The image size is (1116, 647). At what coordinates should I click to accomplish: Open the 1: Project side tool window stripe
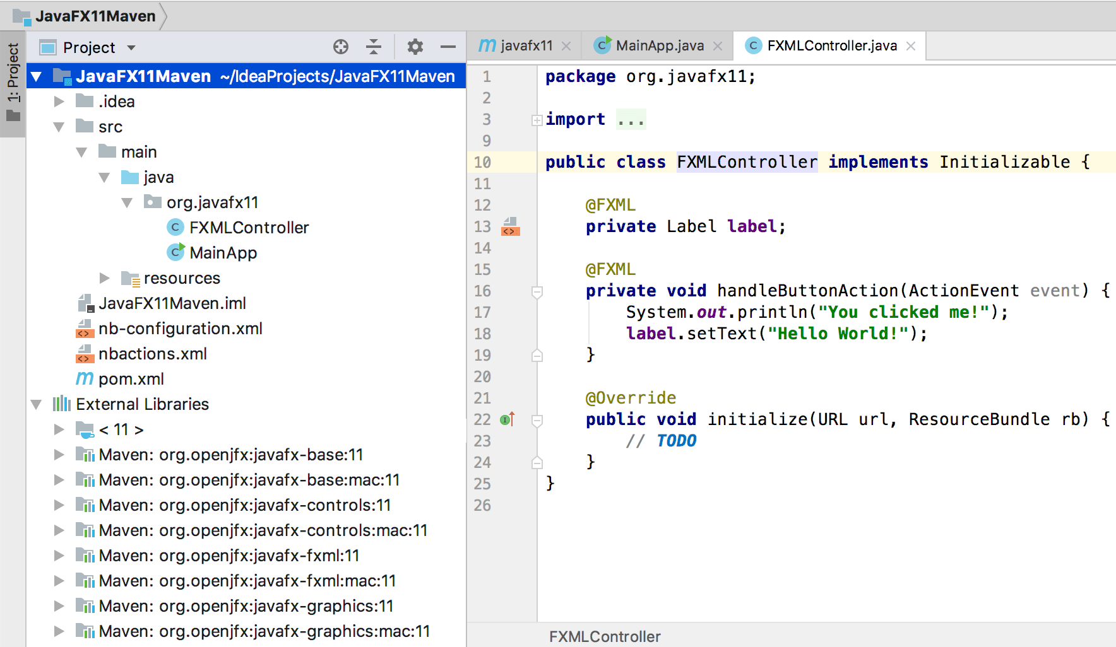click(13, 83)
